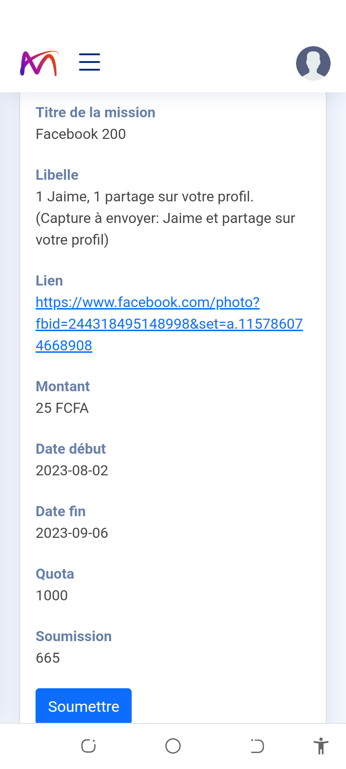346x769 pixels.
Task: Select the Libelle description text
Action: 165,218
